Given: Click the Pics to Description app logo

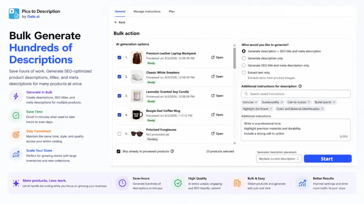Looking at the screenshot, I should tap(14, 14).
